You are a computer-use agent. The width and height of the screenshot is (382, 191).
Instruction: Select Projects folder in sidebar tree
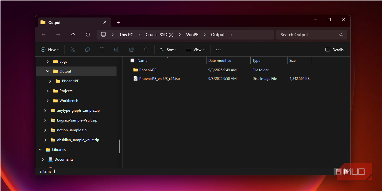[66, 91]
